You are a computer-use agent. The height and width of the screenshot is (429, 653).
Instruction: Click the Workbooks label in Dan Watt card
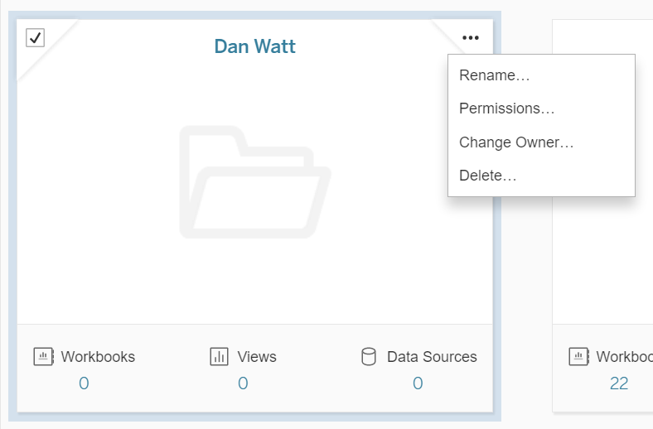click(x=98, y=357)
